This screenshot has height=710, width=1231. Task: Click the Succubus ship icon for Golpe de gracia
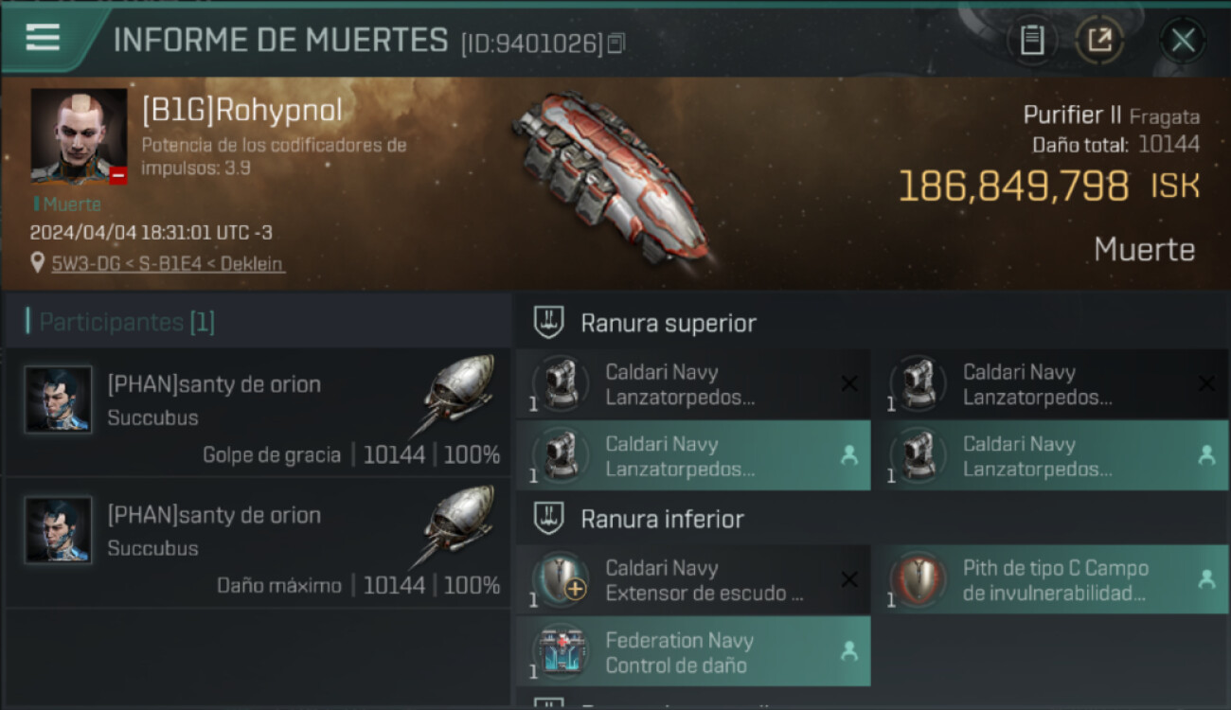(453, 394)
